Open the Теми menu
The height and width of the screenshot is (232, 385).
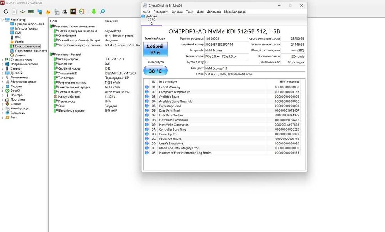(x=189, y=12)
